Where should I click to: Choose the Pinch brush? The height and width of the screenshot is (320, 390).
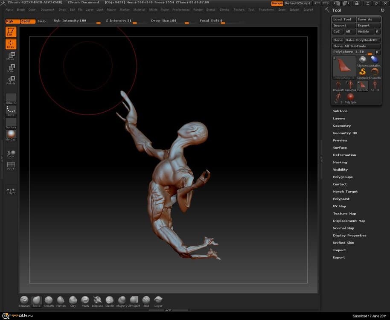(85, 300)
